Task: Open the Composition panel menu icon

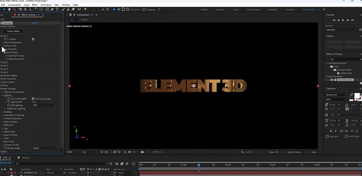Action: point(97,15)
